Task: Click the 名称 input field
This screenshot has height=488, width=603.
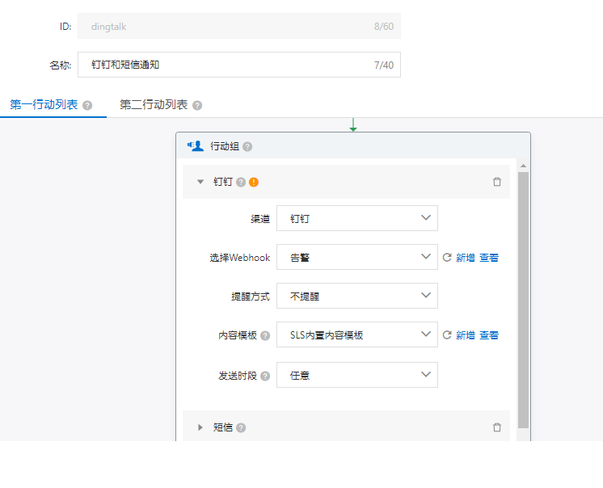Action: pos(226,65)
